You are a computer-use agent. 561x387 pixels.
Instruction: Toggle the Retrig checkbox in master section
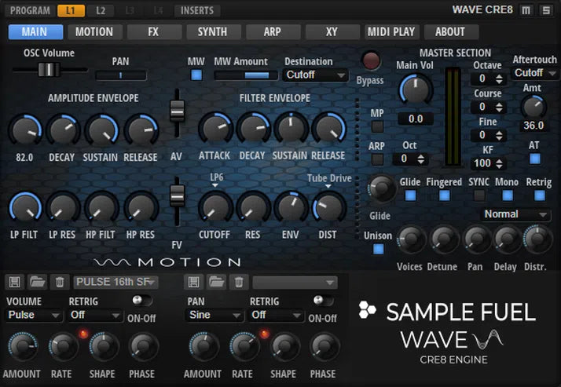coord(540,195)
